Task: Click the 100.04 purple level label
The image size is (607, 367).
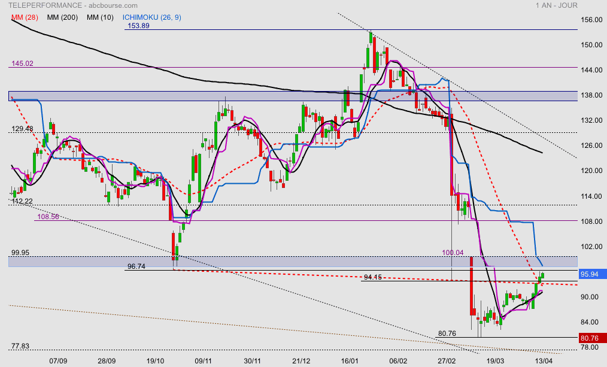Action: pos(453,253)
